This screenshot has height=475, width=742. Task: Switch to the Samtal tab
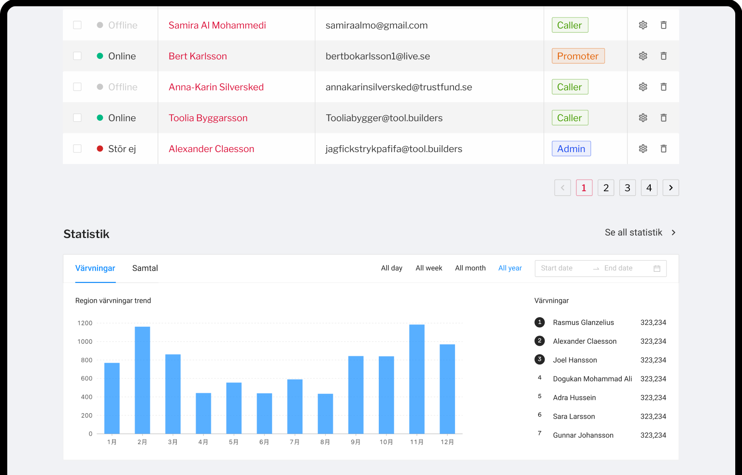pos(145,268)
